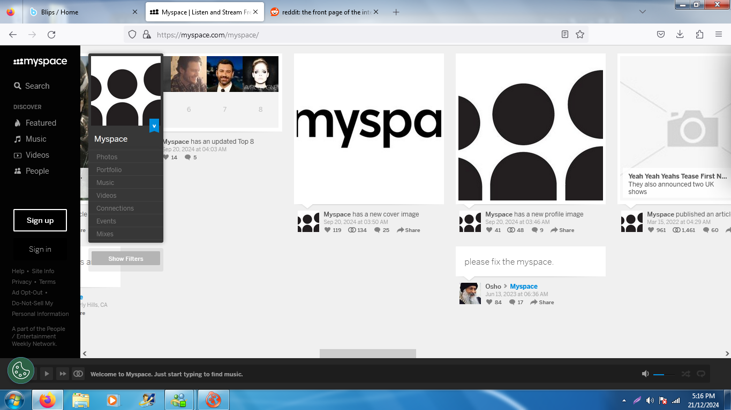Open the Search option in Myspace sidebar
731x410 pixels.
point(31,86)
